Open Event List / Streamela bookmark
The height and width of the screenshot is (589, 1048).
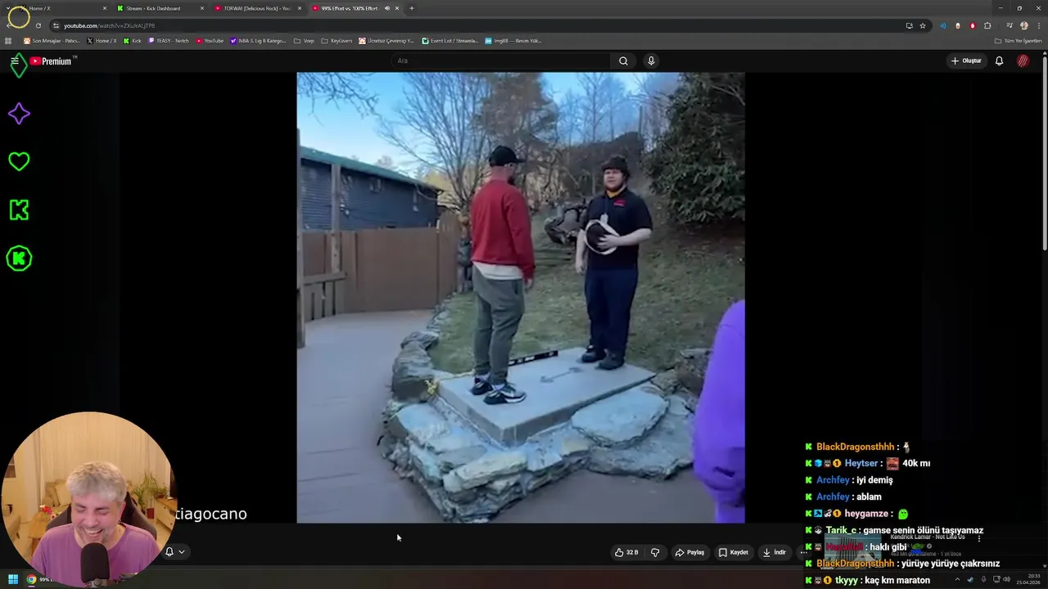(x=450, y=41)
